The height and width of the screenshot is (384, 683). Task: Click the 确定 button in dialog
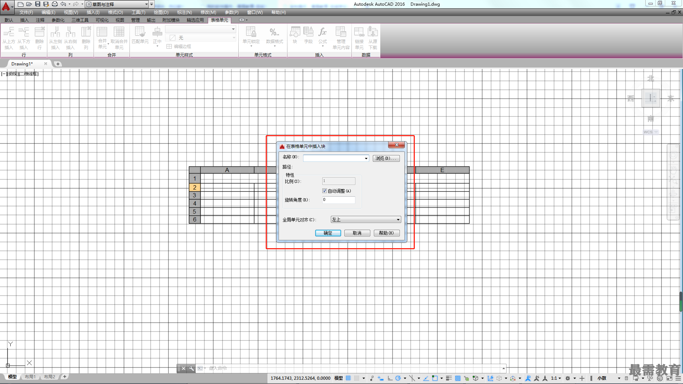click(328, 233)
